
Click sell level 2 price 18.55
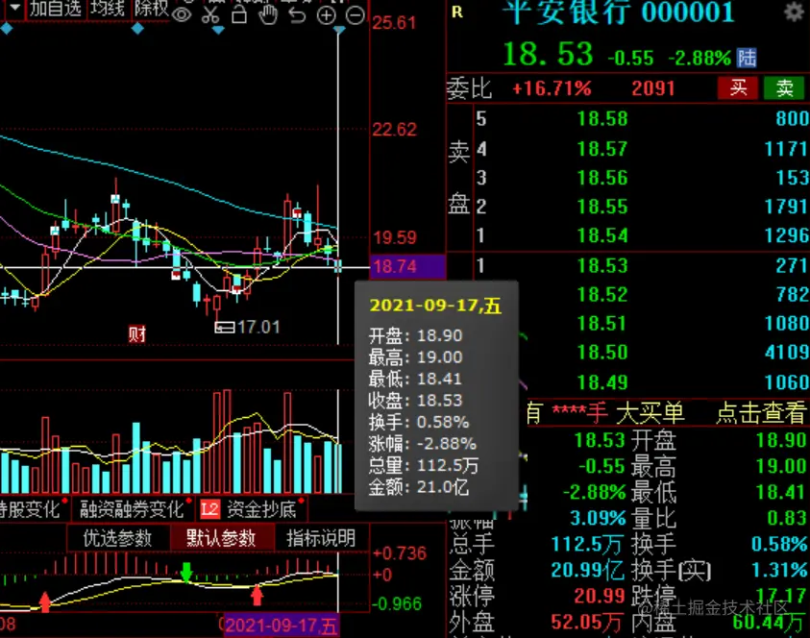601,207
